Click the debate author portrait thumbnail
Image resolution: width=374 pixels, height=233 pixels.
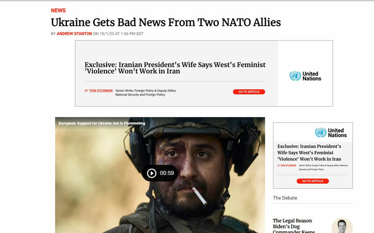click(342, 226)
